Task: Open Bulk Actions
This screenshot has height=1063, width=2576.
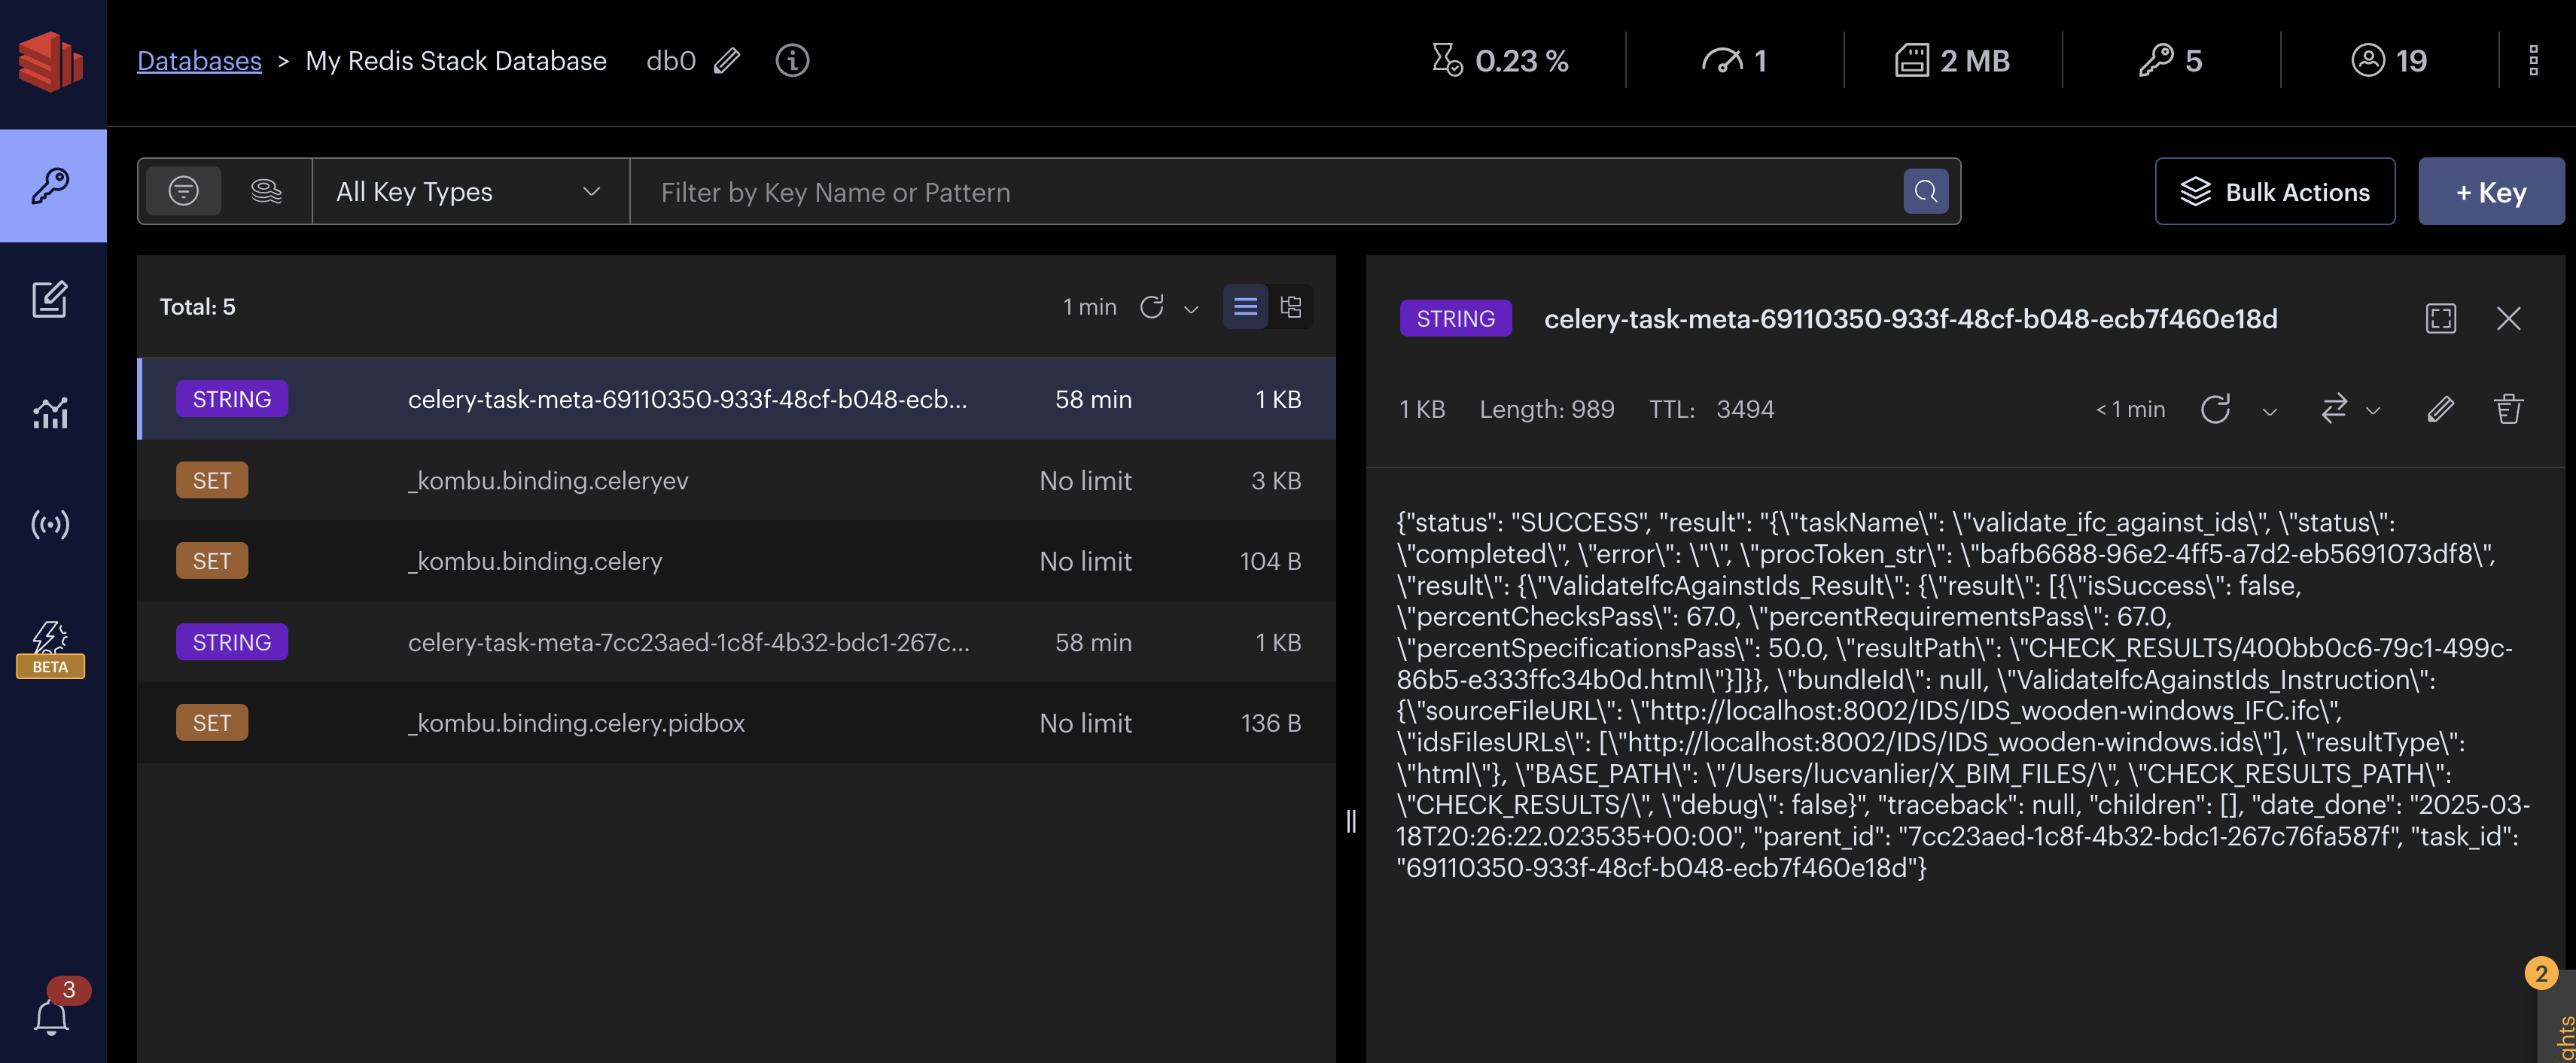Action: click(2275, 191)
